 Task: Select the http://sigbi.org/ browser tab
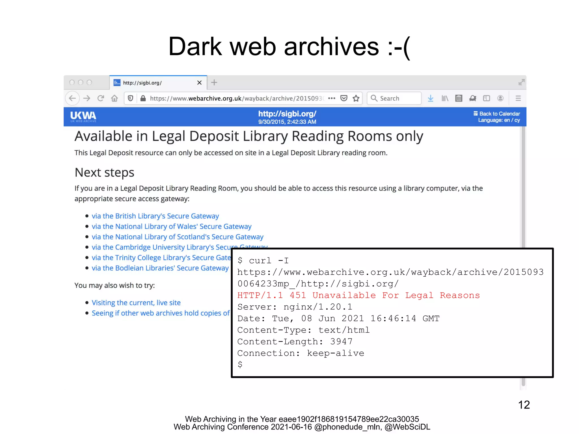(158, 83)
